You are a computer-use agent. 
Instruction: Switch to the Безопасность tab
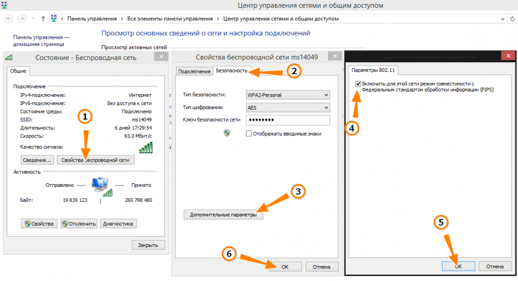tap(232, 71)
